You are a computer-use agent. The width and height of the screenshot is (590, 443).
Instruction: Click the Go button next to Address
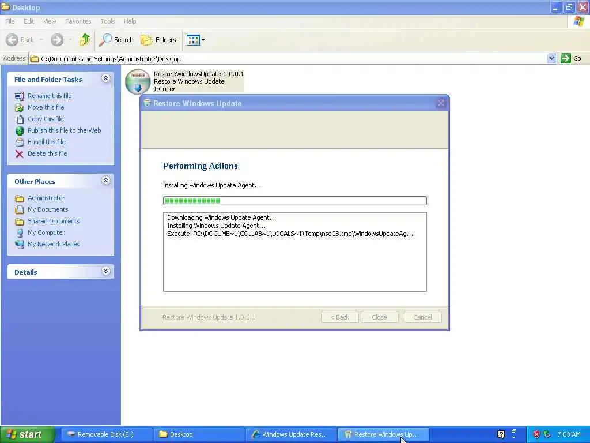[571, 58]
